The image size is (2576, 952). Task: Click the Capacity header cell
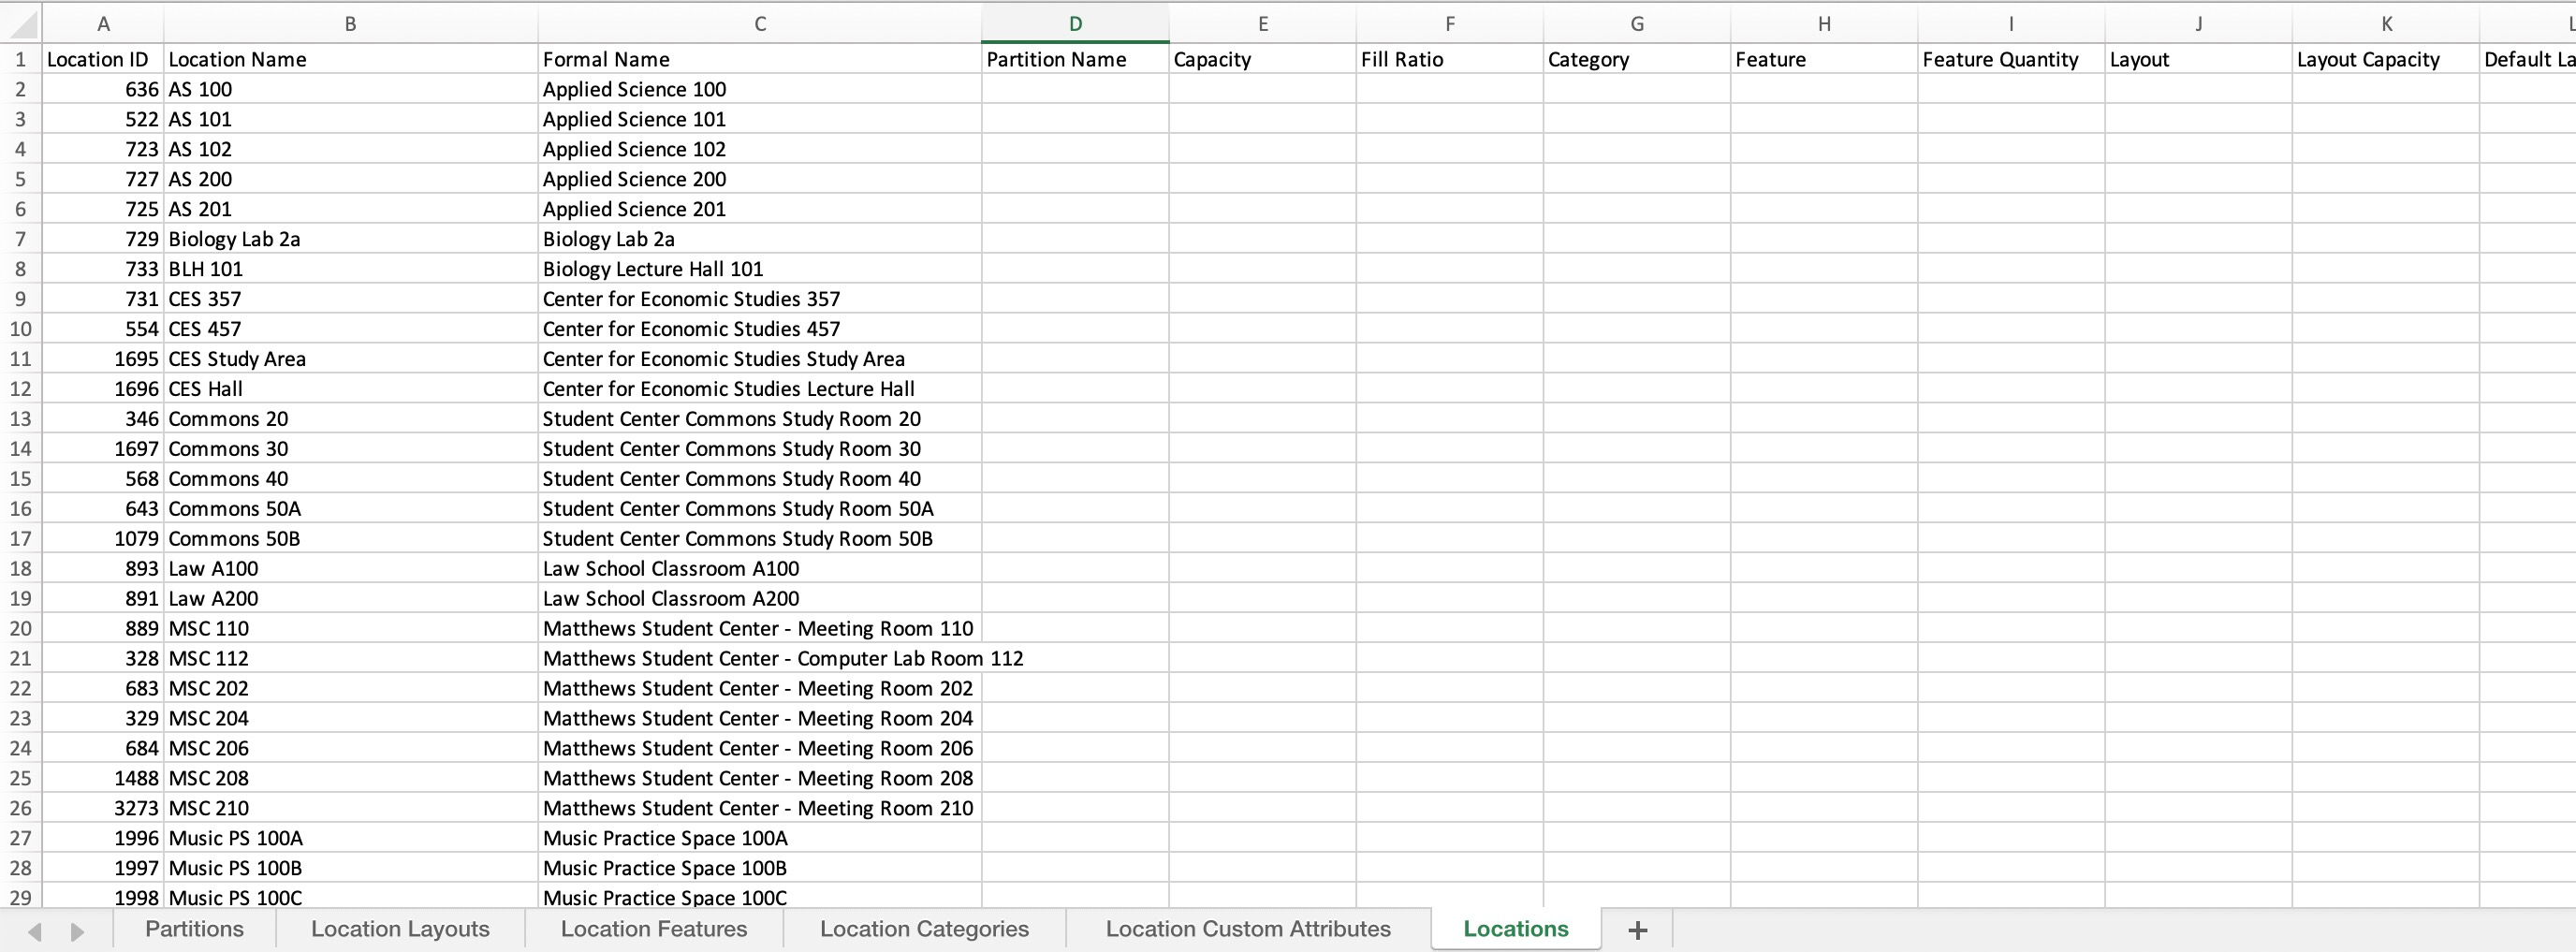(x=1263, y=59)
